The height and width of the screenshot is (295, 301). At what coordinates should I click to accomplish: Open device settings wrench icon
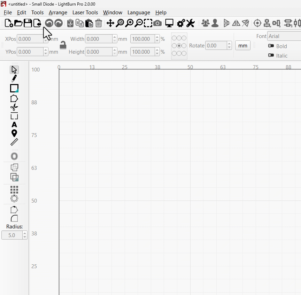(x=190, y=23)
